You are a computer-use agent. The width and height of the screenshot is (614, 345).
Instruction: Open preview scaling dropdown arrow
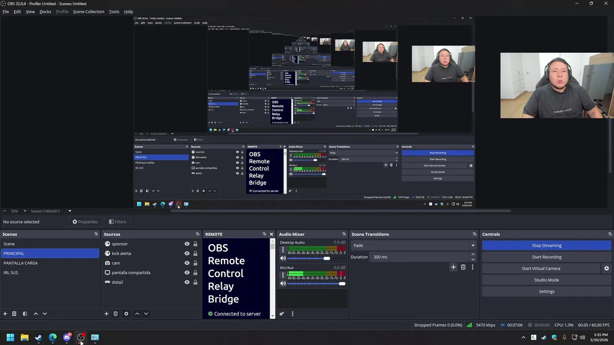pyautogui.click(x=70, y=211)
